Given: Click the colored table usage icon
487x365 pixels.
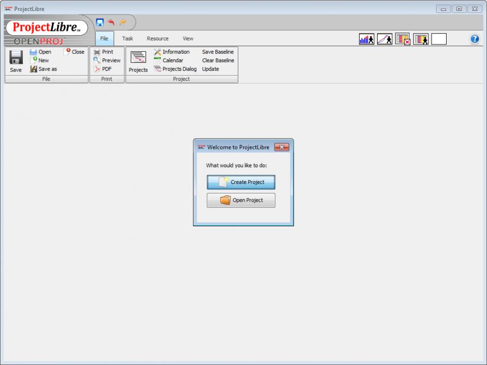Looking at the screenshot, I should [x=421, y=39].
